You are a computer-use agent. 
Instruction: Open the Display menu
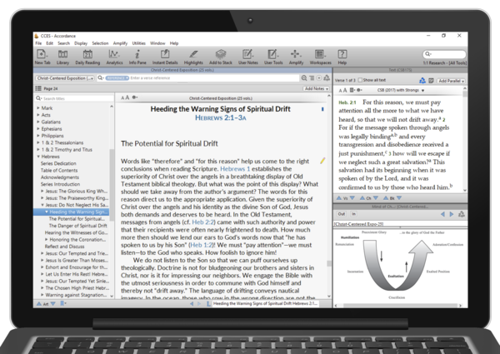click(81, 43)
